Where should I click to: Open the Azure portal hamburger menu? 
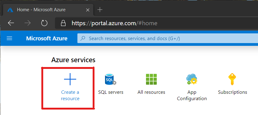coord(9,39)
